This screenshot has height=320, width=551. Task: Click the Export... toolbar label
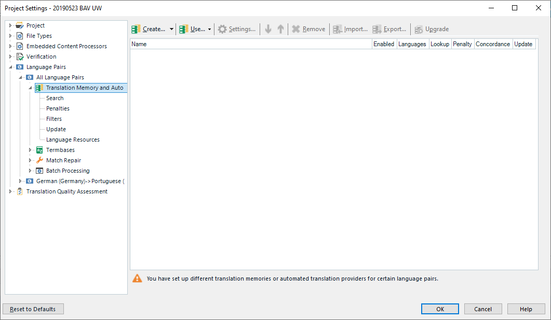click(395, 29)
